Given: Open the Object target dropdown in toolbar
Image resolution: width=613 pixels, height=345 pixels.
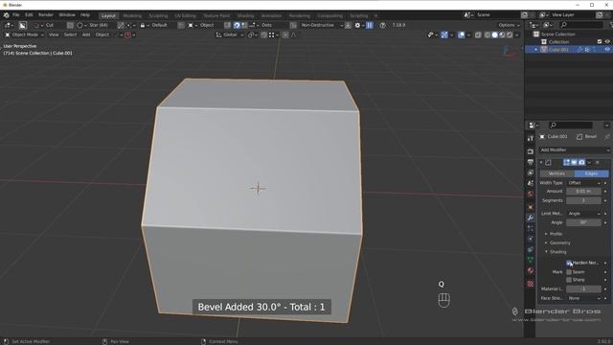Looking at the screenshot, I should tap(201, 25).
